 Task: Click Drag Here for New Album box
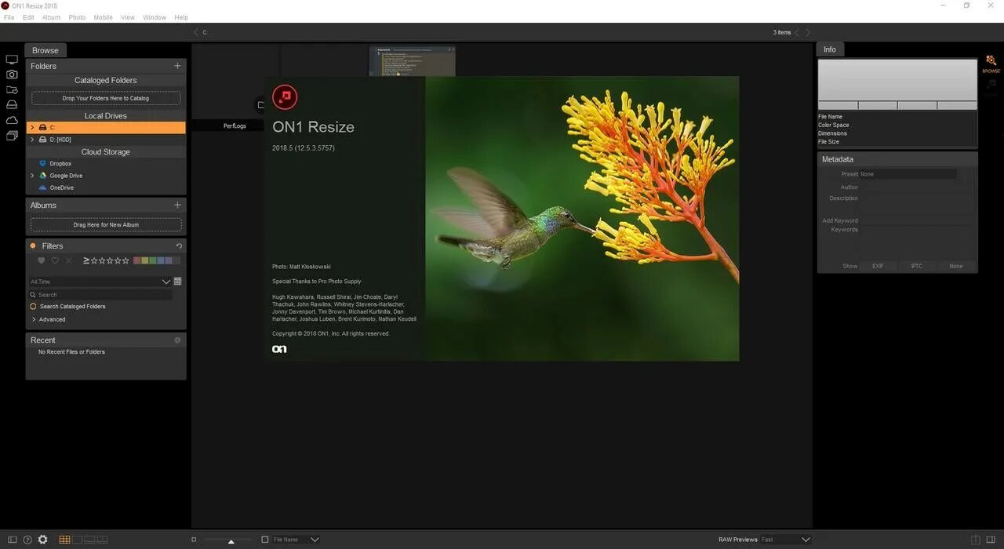tap(106, 224)
